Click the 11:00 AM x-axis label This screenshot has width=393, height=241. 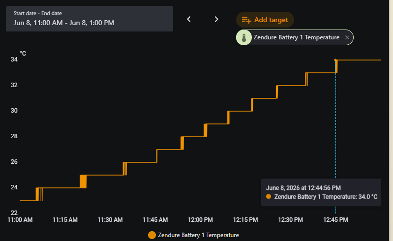[x=20, y=220]
